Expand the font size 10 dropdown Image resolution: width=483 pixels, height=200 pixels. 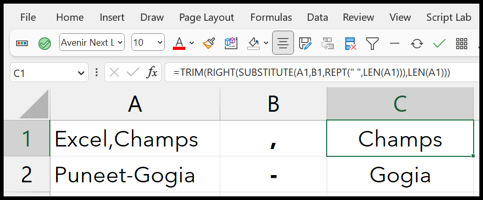pyautogui.click(x=148, y=42)
